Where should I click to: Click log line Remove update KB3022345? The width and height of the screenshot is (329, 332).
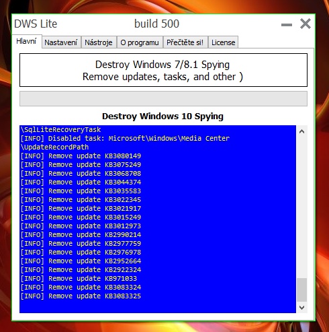pos(81,200)
